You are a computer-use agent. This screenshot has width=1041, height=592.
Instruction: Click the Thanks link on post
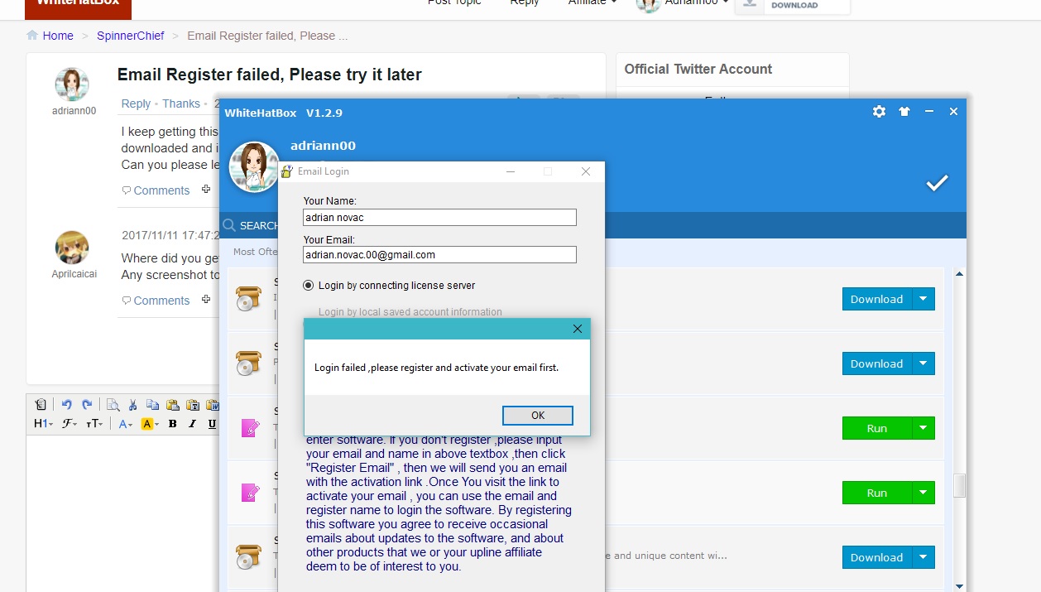click(x=180, y=103)
